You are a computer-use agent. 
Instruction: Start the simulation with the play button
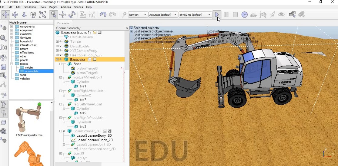click(217, 15)
